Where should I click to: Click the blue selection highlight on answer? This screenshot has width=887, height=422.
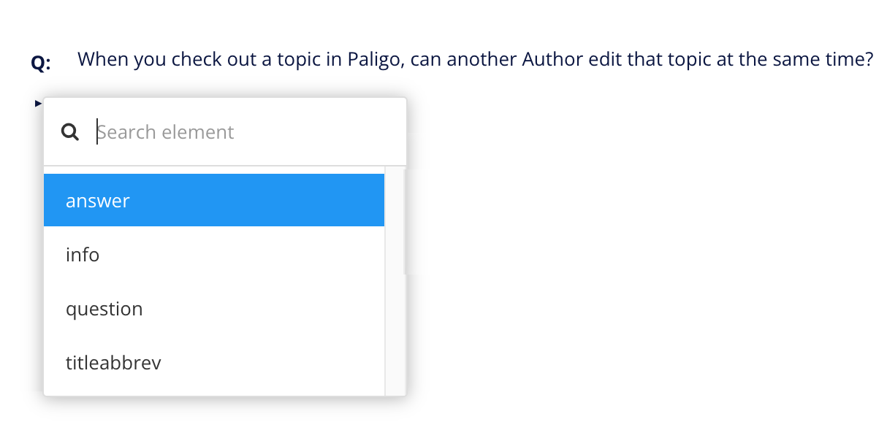(214, 200)
